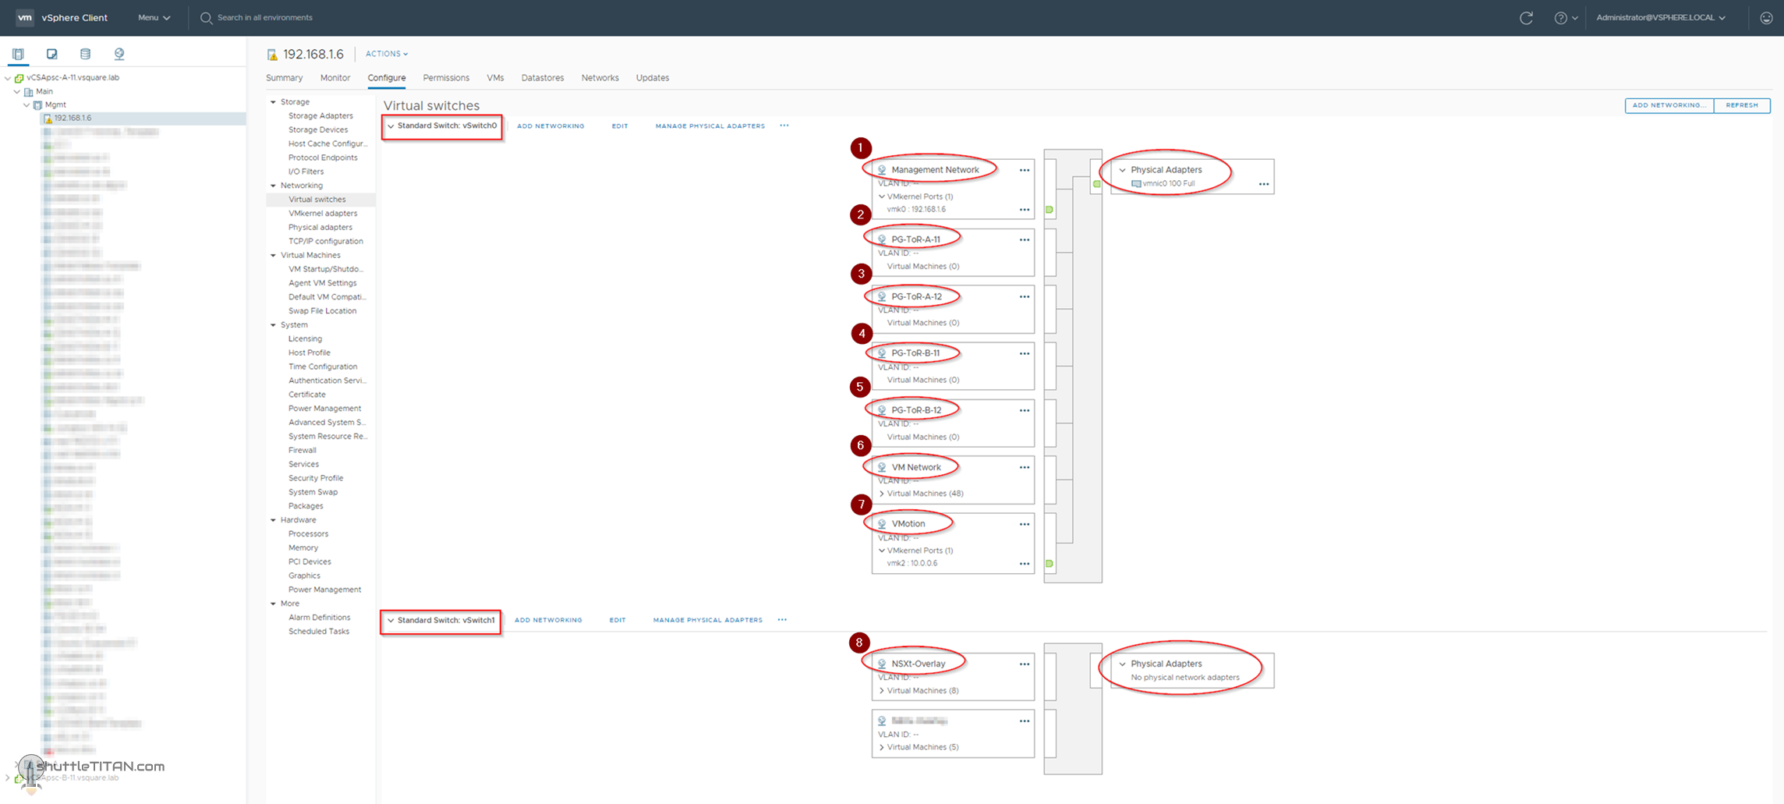Click the user profile icon at far right

click(x=1764, y=17)
